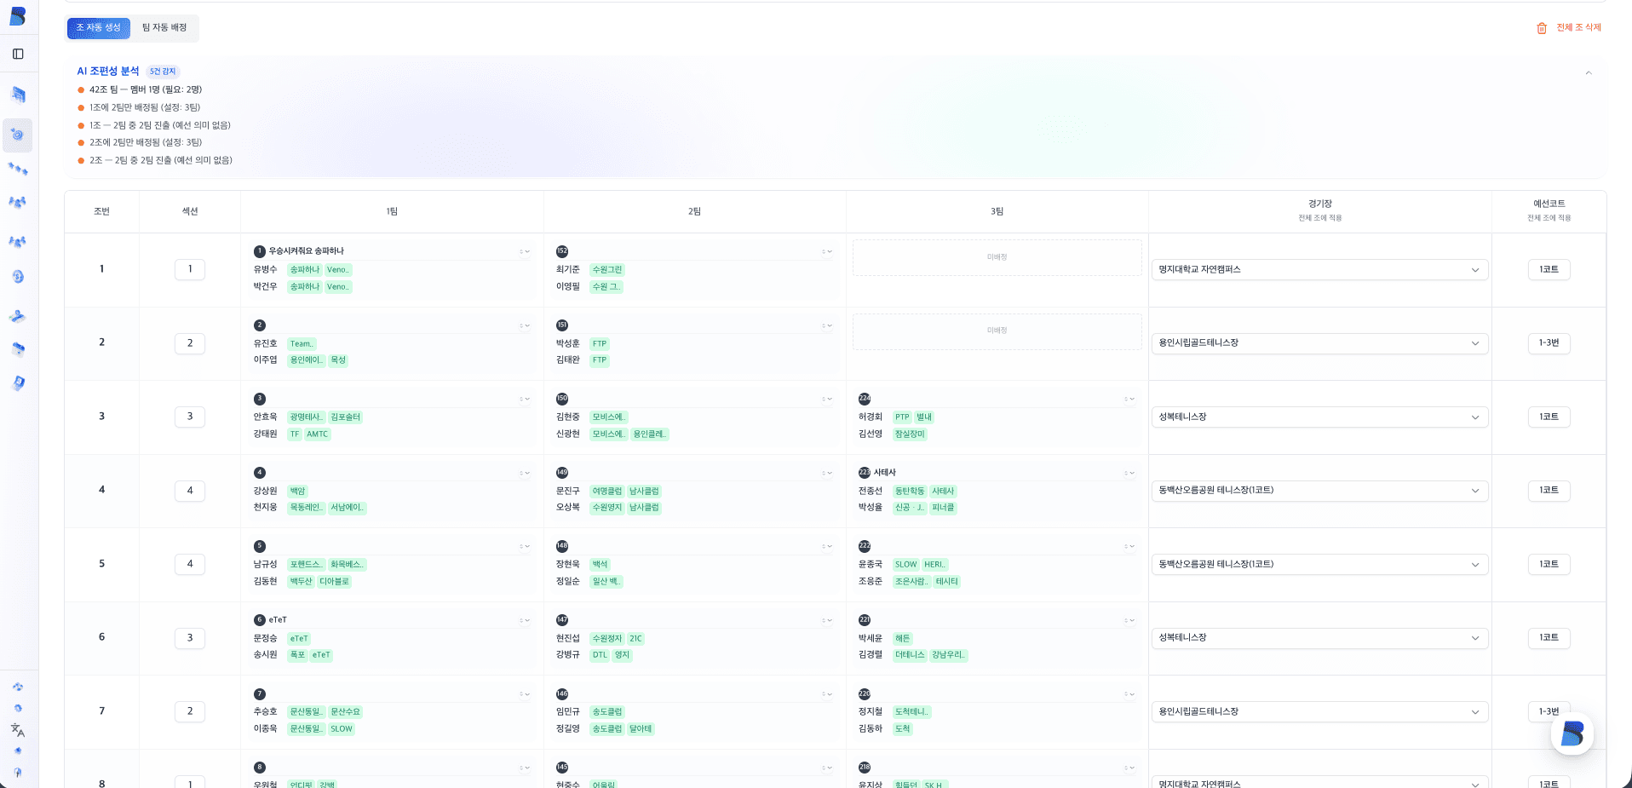Viewport: 1632px width, 788px height.
Task: Click the trash icon beside 전체 조 삭제
Action: coord(1541,28)
